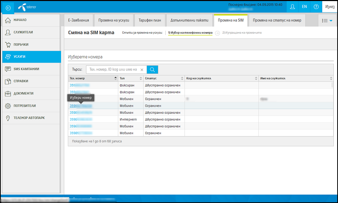Click the back arrow icon

coord(8,8)
